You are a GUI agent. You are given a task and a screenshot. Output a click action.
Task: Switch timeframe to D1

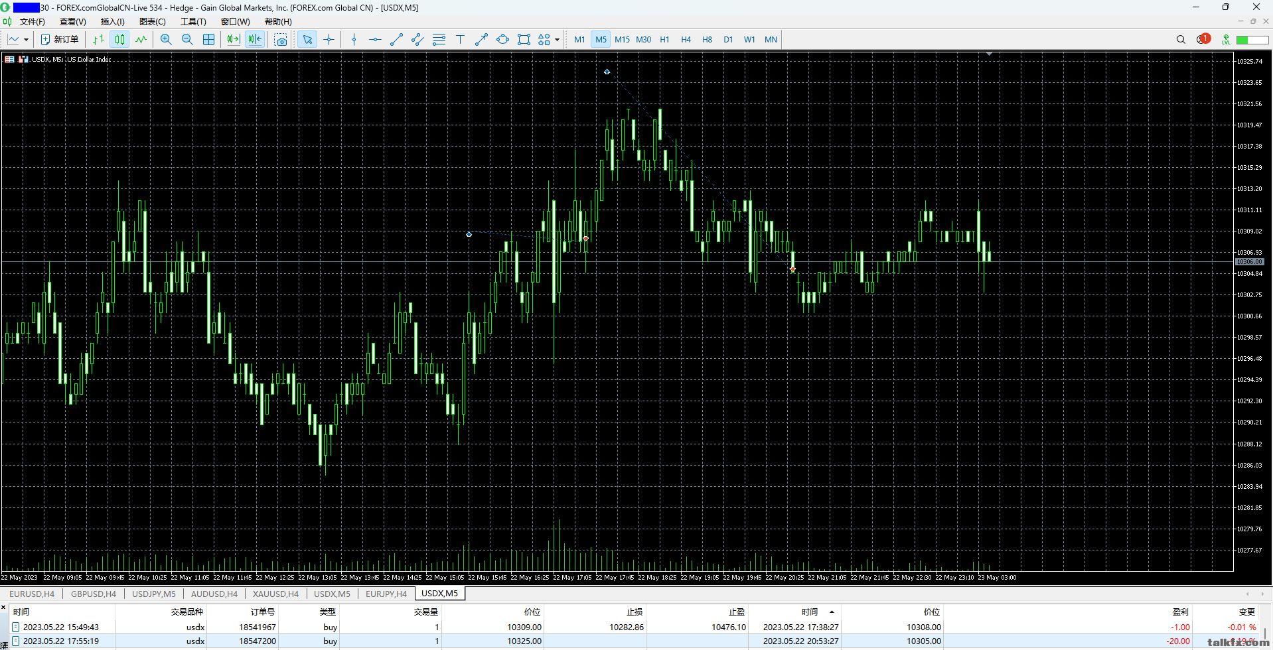coord(728,40)
